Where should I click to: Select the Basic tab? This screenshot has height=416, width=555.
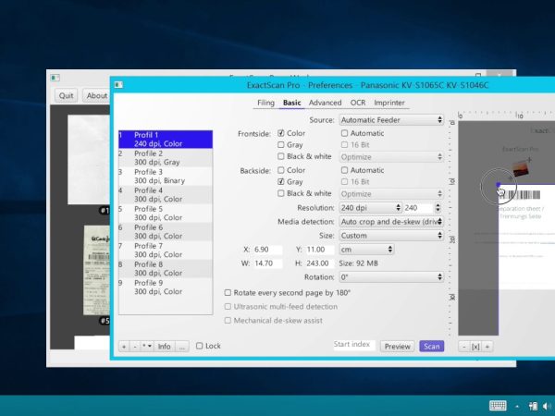click(x=291, y=103)
